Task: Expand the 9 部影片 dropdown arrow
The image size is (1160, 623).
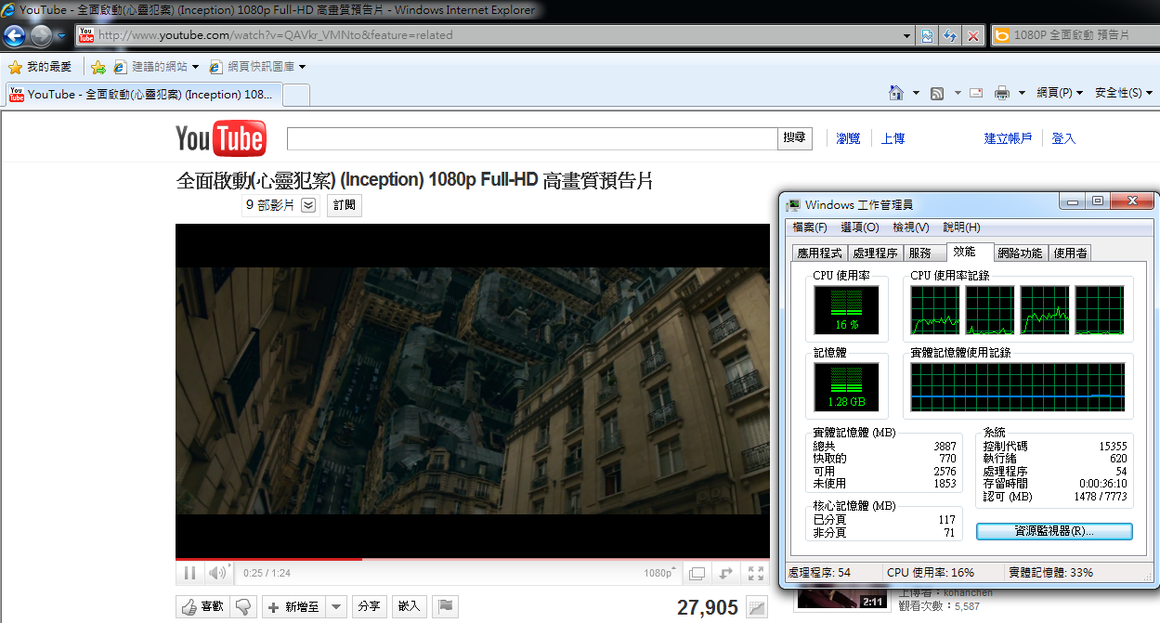Action: coord(308,205)
